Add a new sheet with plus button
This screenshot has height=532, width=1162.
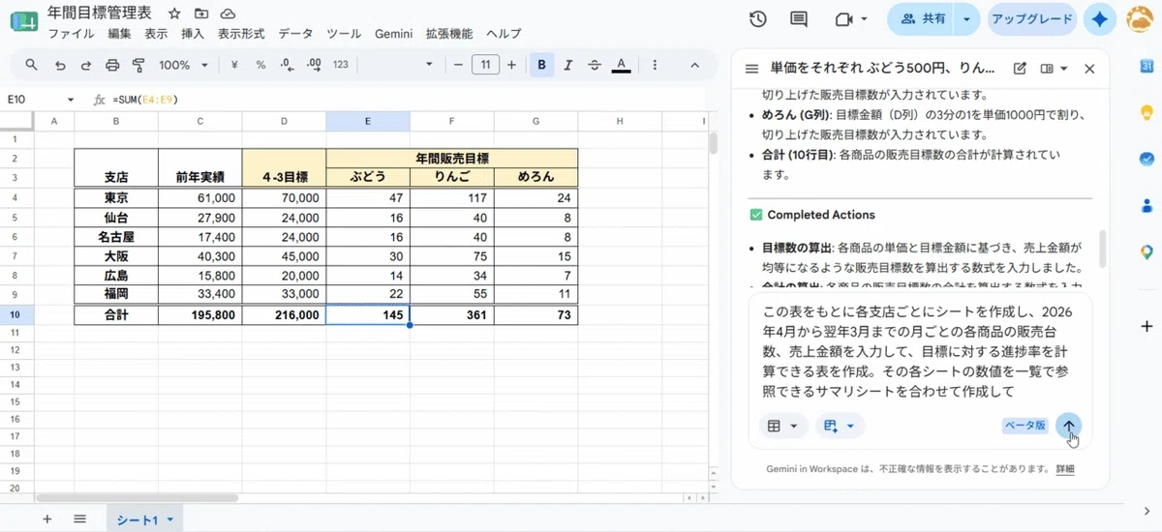(46, 518)
